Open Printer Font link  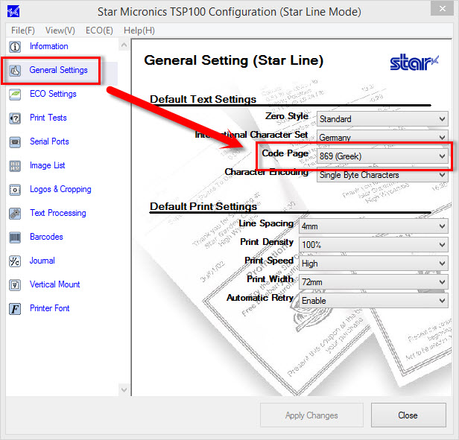click(50, 308)
